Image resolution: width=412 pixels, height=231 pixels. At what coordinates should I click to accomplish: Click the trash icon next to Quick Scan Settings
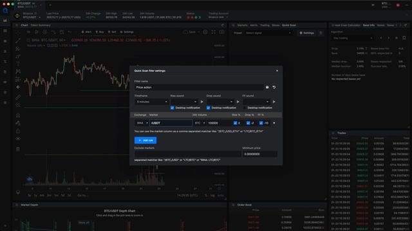tap(321, 33)
